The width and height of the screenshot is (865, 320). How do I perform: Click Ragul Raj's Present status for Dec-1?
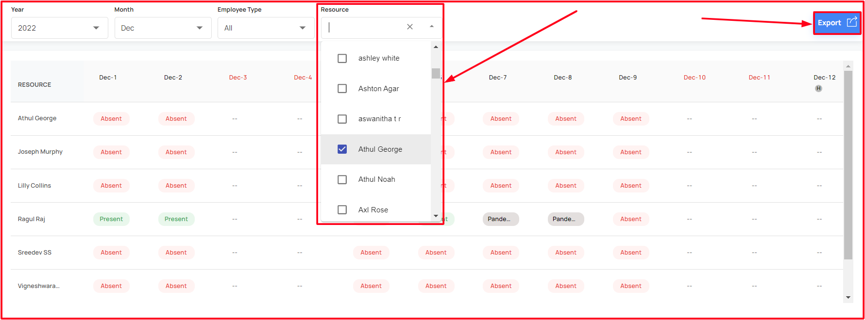(111, 219)
